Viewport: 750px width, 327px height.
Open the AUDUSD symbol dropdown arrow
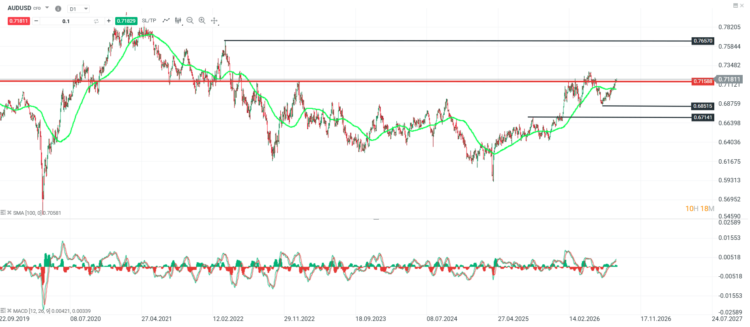pos(47,8)
